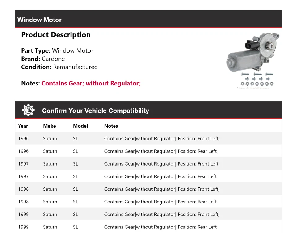Image resolution: width=297 pixels, height=243 pixels.
Task: Click the Window Motor header title
Action: (39, 20)
